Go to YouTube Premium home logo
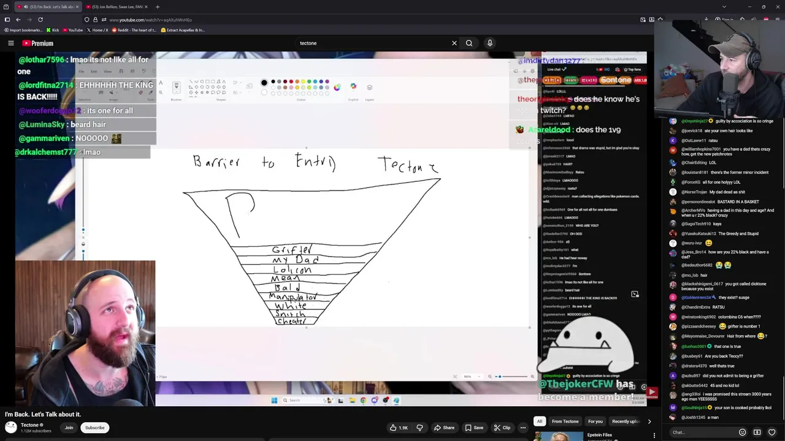Image resolution: width=785 pixels, height=441 pixels. 38,43
